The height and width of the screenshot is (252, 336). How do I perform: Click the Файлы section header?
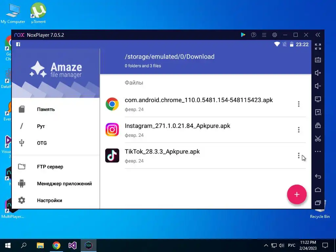click(134, 83)
